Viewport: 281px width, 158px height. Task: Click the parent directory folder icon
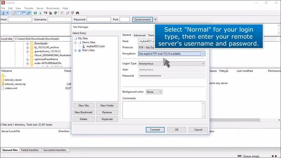pyautogui.click(x=3, y=75)
